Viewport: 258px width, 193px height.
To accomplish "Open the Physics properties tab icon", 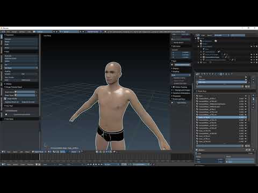I will pyautogui.click(x=231, y=74).
